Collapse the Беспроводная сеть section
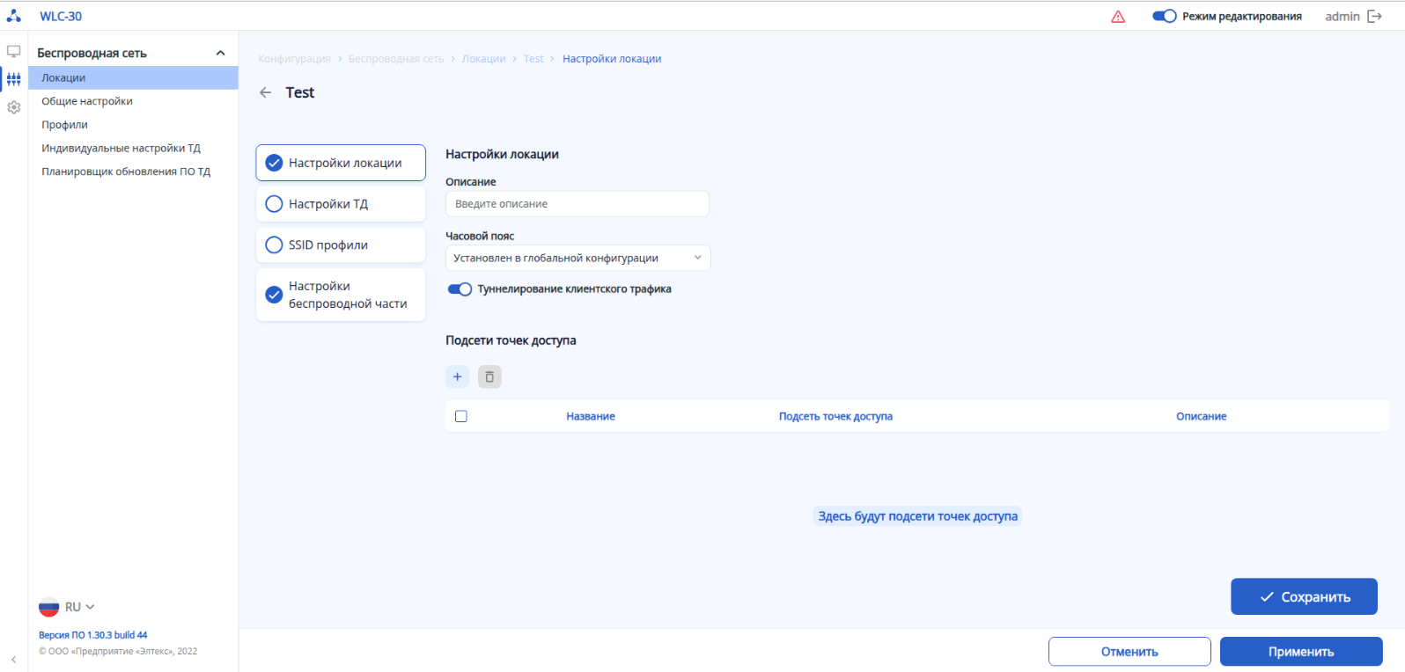The image size is (1405, 672). (x=220, y=54)
